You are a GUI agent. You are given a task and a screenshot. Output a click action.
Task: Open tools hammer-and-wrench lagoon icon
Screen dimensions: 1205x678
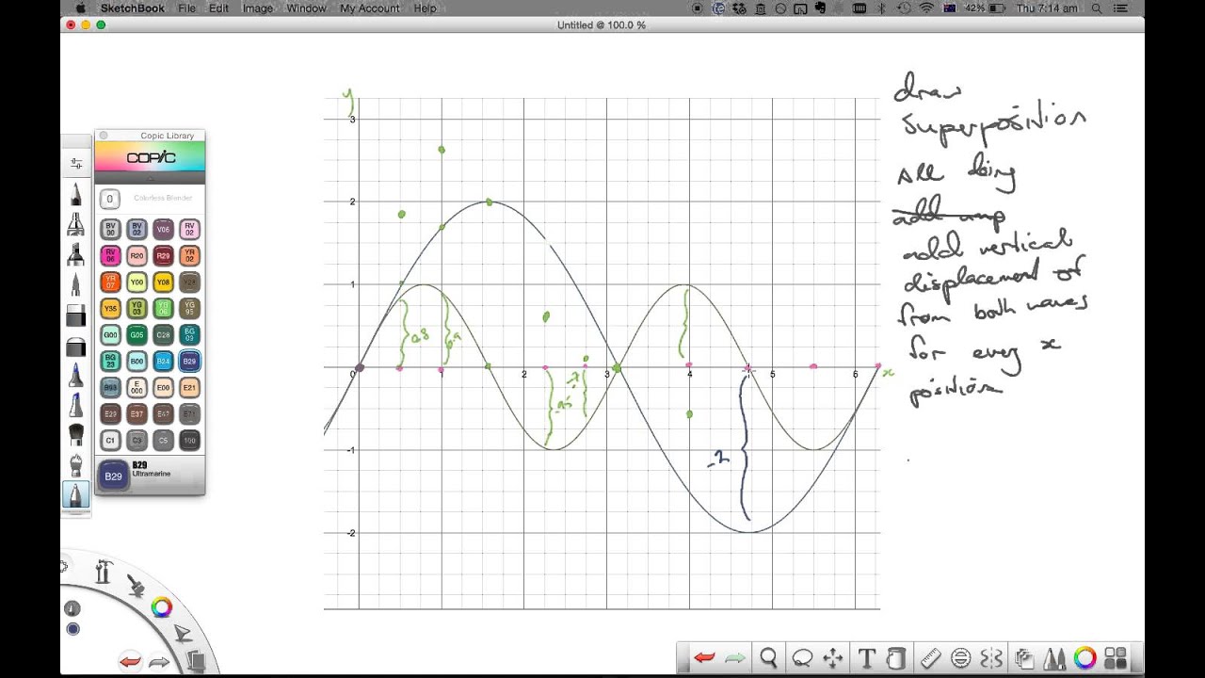pyautogui.click(x=104, y=571)
